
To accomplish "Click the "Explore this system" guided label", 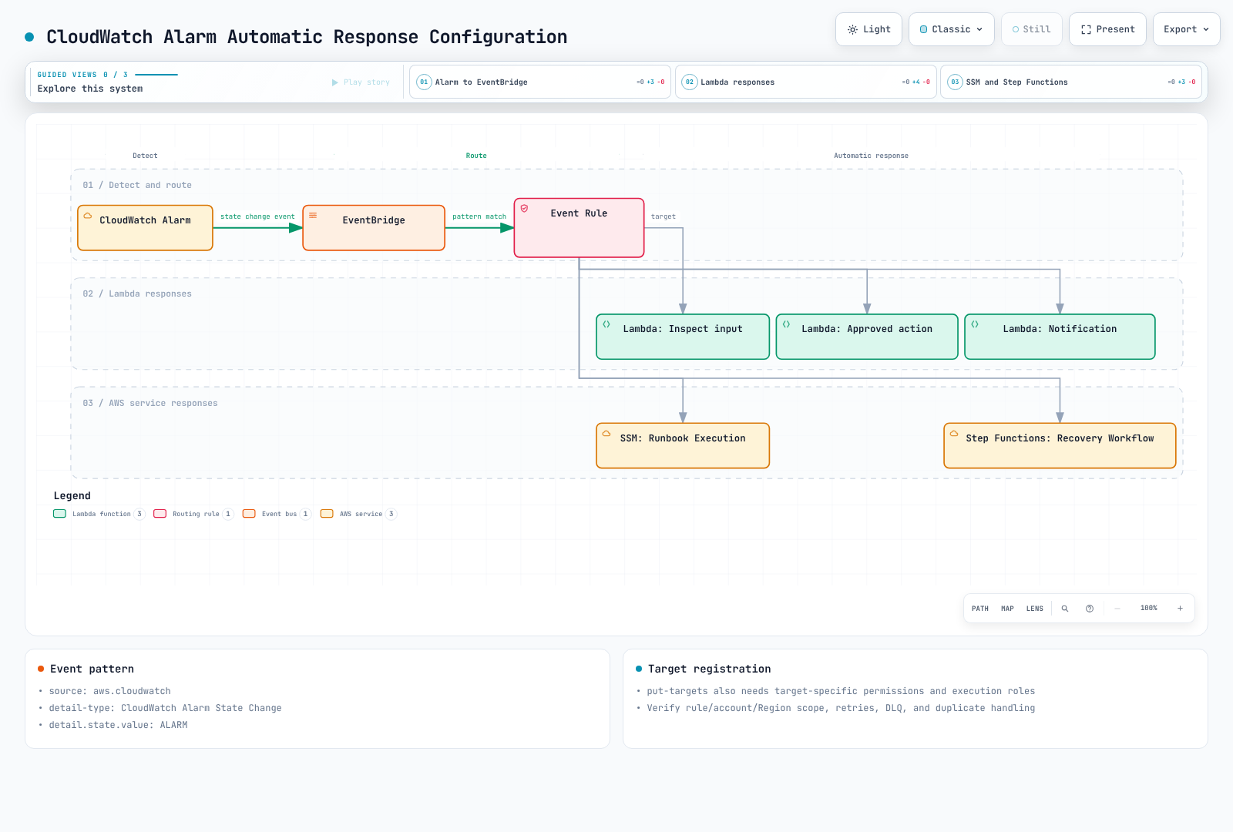I will (x=90, y=89).
